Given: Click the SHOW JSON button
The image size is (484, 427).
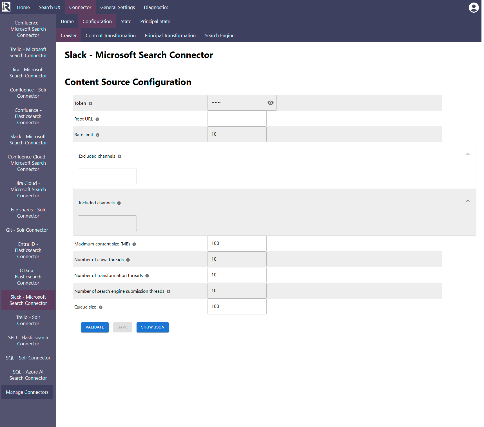Looking at the screenshot, I should pos(153,327).
